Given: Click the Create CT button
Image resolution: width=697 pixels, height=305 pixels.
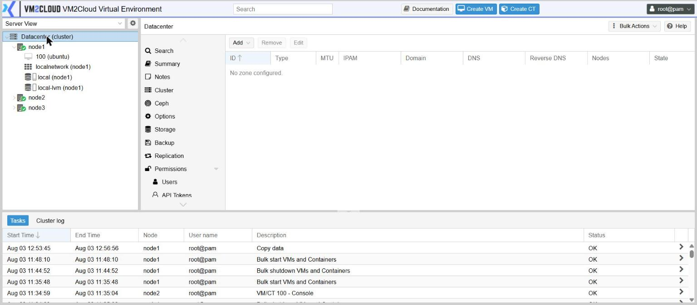Looking at the screenshot, I should click(x=519, y=9).
